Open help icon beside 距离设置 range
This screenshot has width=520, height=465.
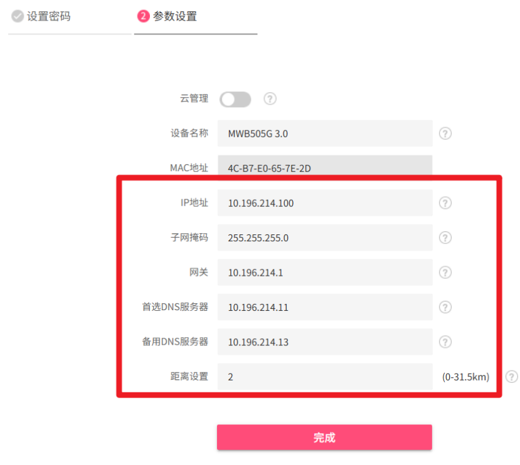[512, 377]
